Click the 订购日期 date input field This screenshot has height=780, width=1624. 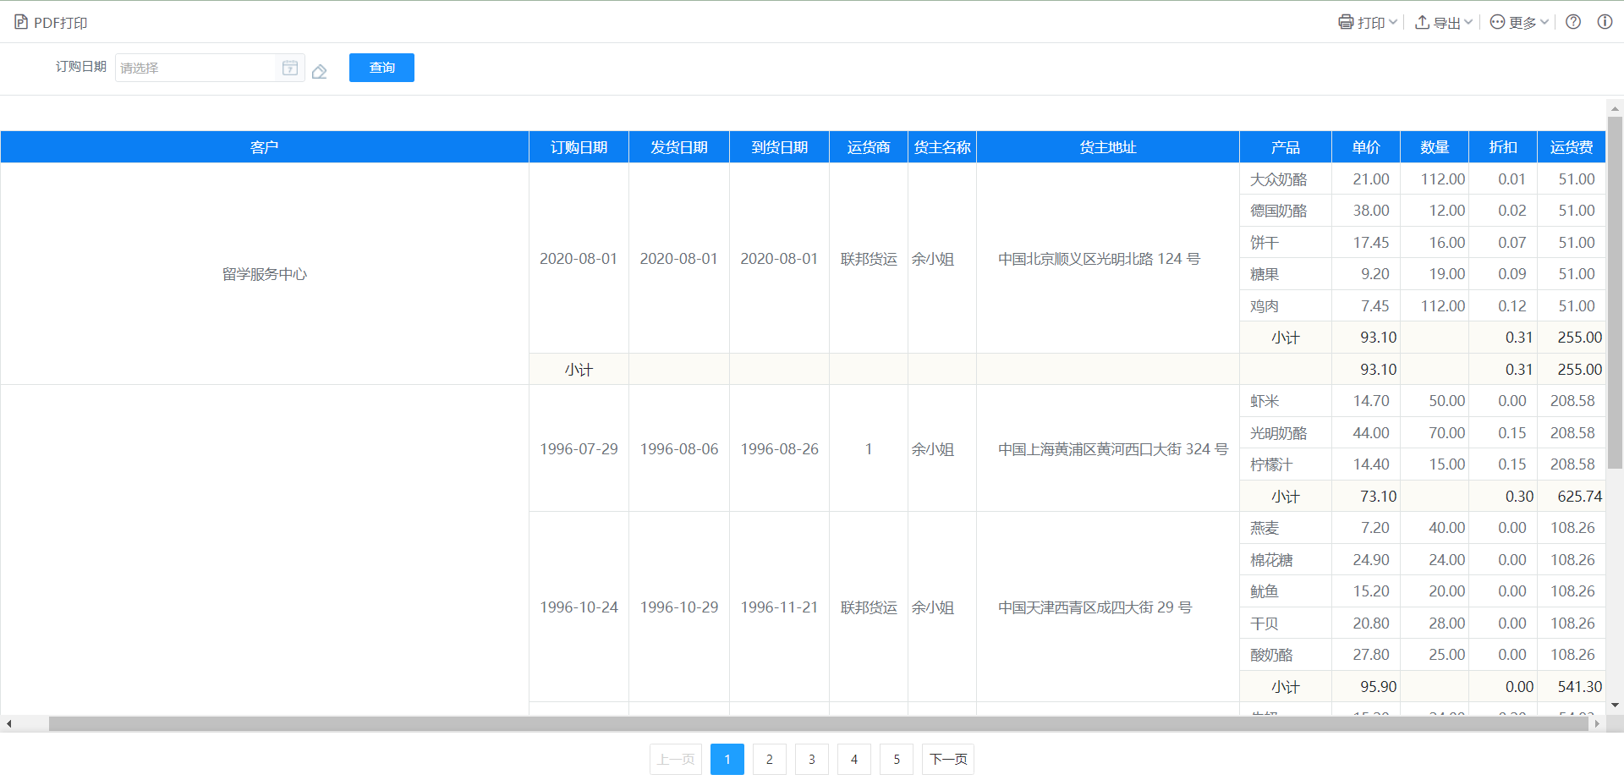[x=196, y=68]
